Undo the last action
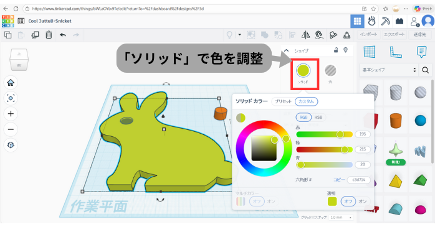Image resolution: width=435 pixels, height=227 pixels. 63,35
